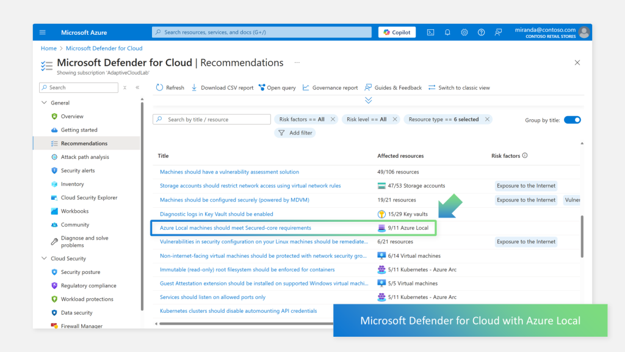The width and height of the screenshot is (625, 352).
Task: Open Data security in the sidebar
Action: click(76, 313)
